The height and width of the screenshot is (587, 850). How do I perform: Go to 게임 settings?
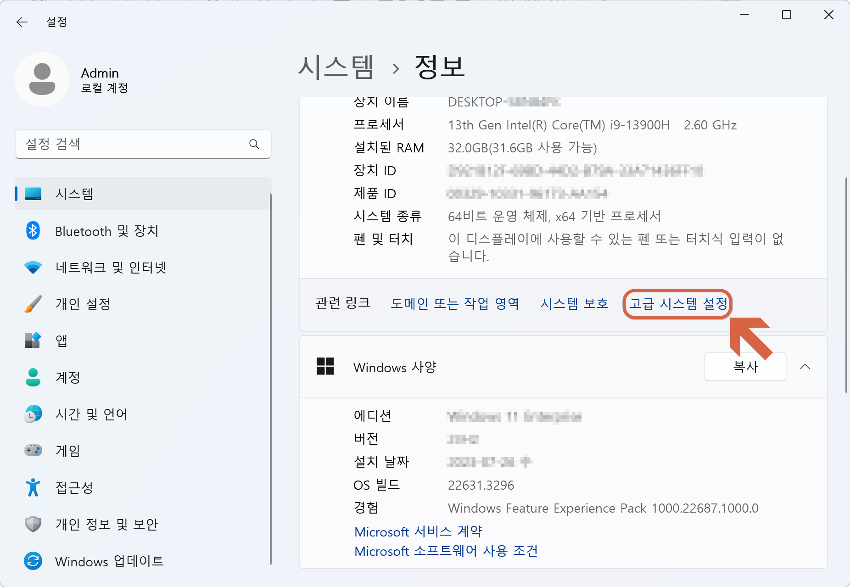click(143, 451)
